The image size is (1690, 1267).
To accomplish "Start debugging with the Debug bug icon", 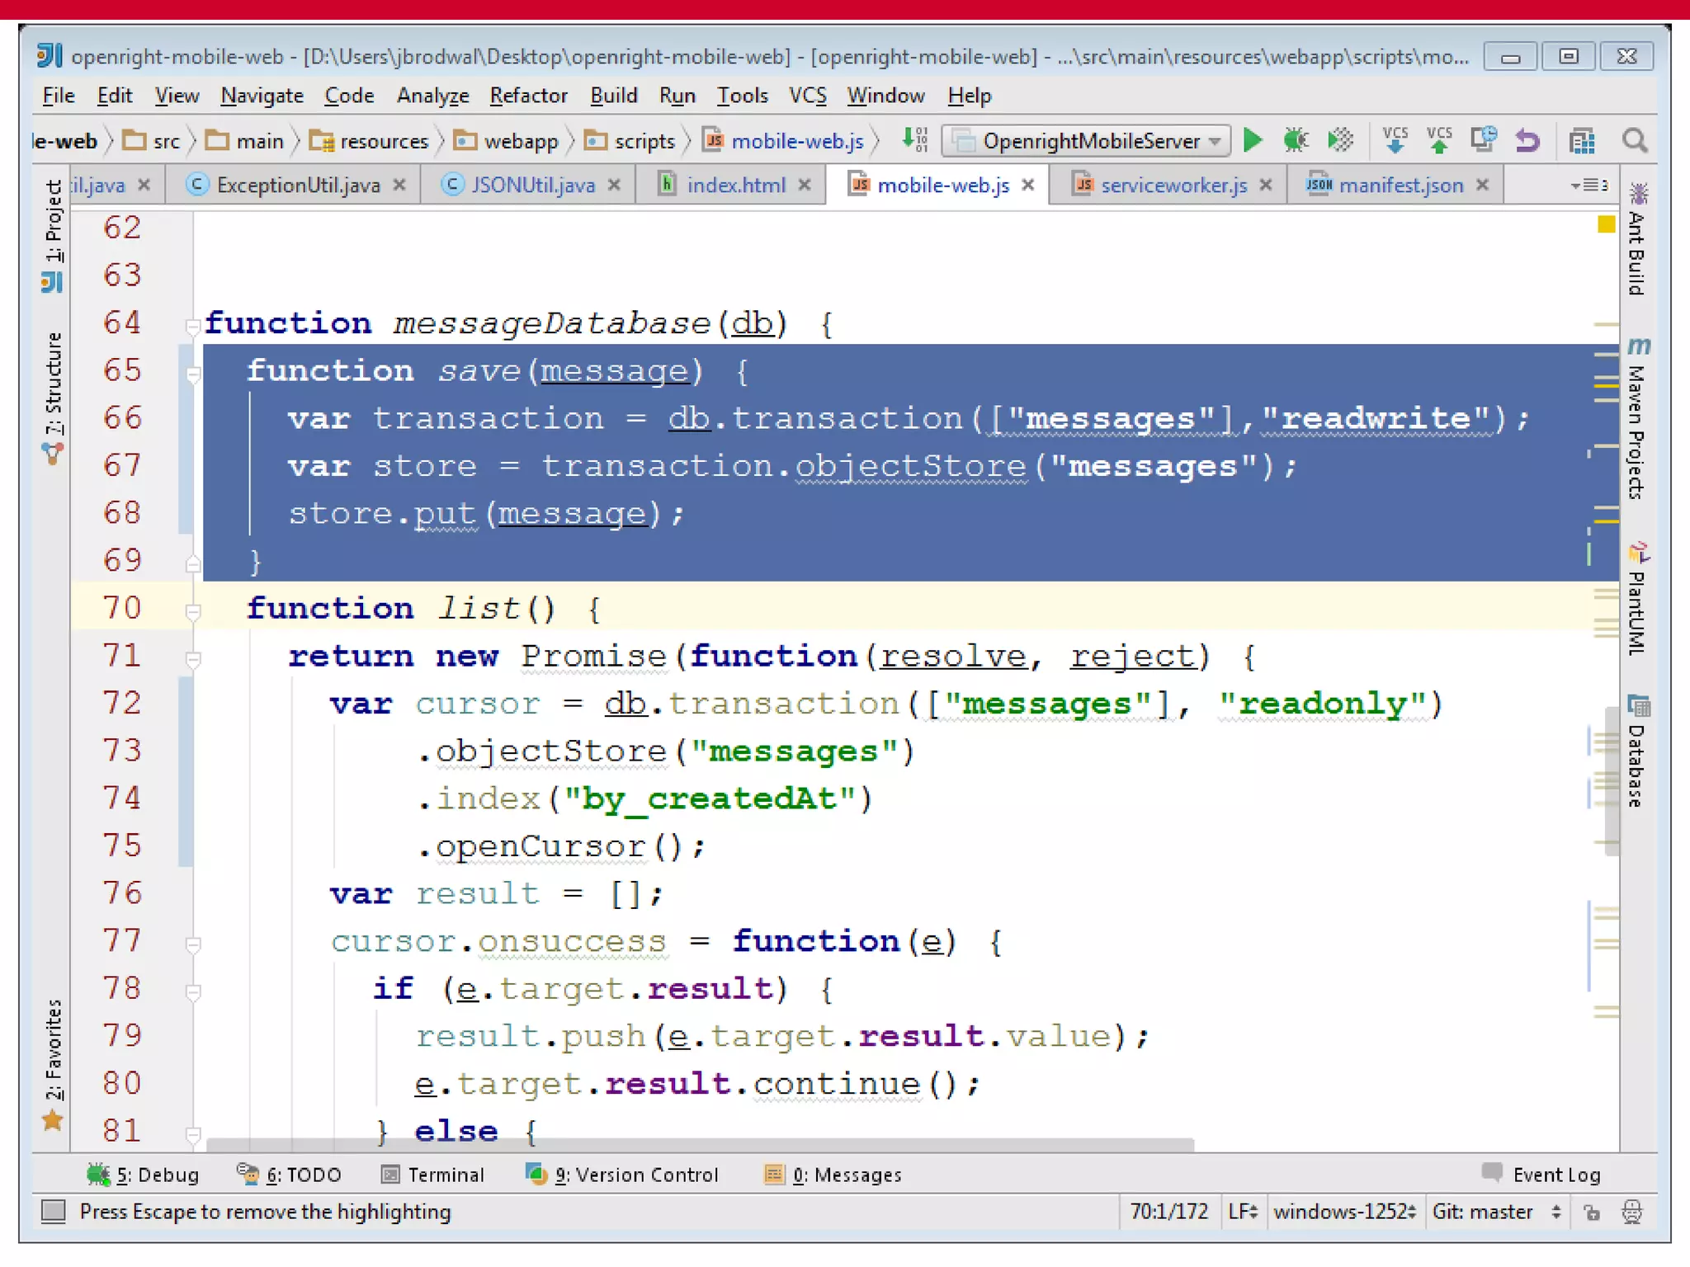I will tap(1296, 140).
